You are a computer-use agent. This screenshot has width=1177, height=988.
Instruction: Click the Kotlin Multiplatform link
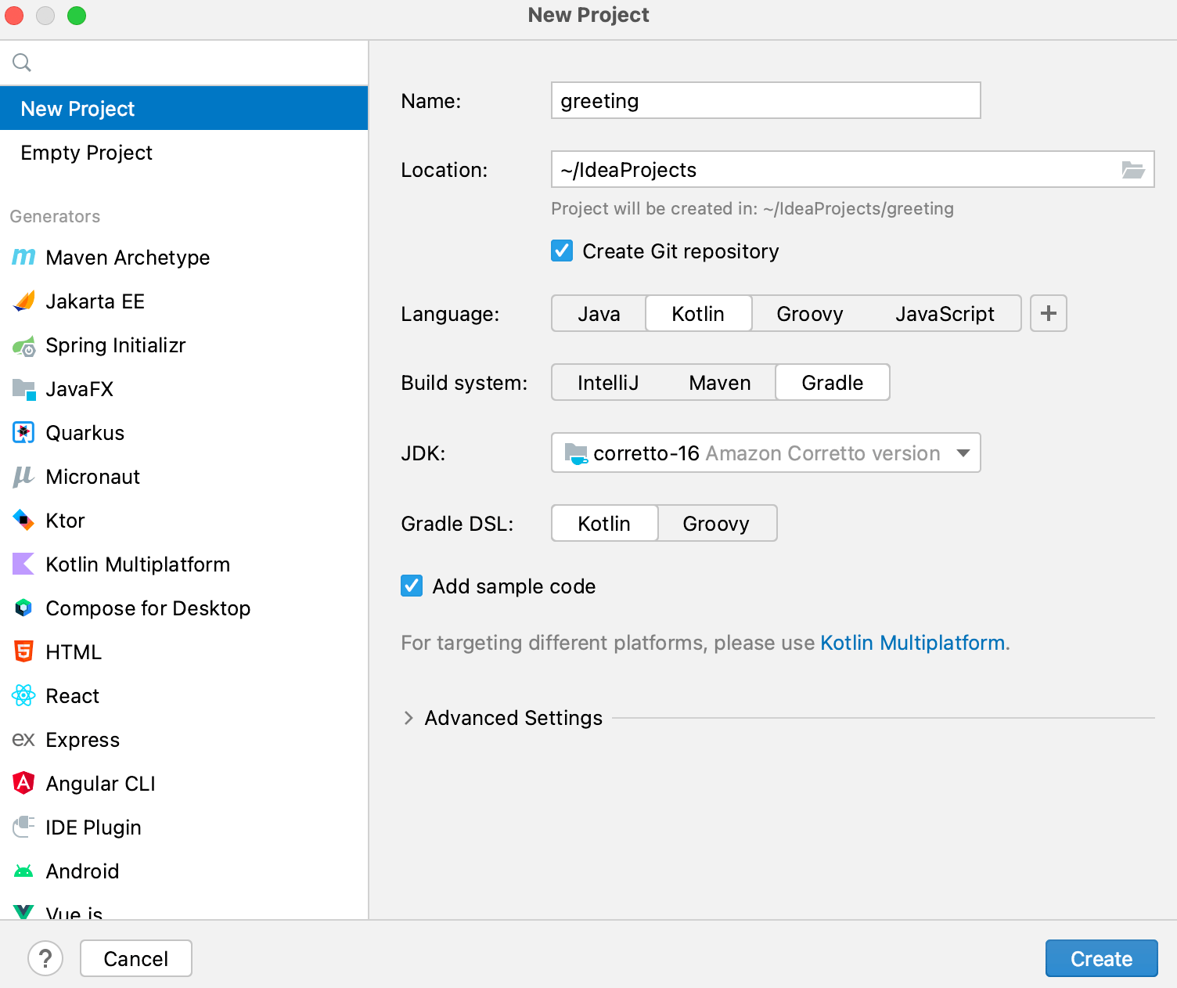[x=912, y=643]
